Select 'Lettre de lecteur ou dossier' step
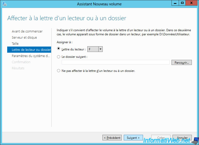Viewport: 199px width, 145px height. tap(29, 50)
